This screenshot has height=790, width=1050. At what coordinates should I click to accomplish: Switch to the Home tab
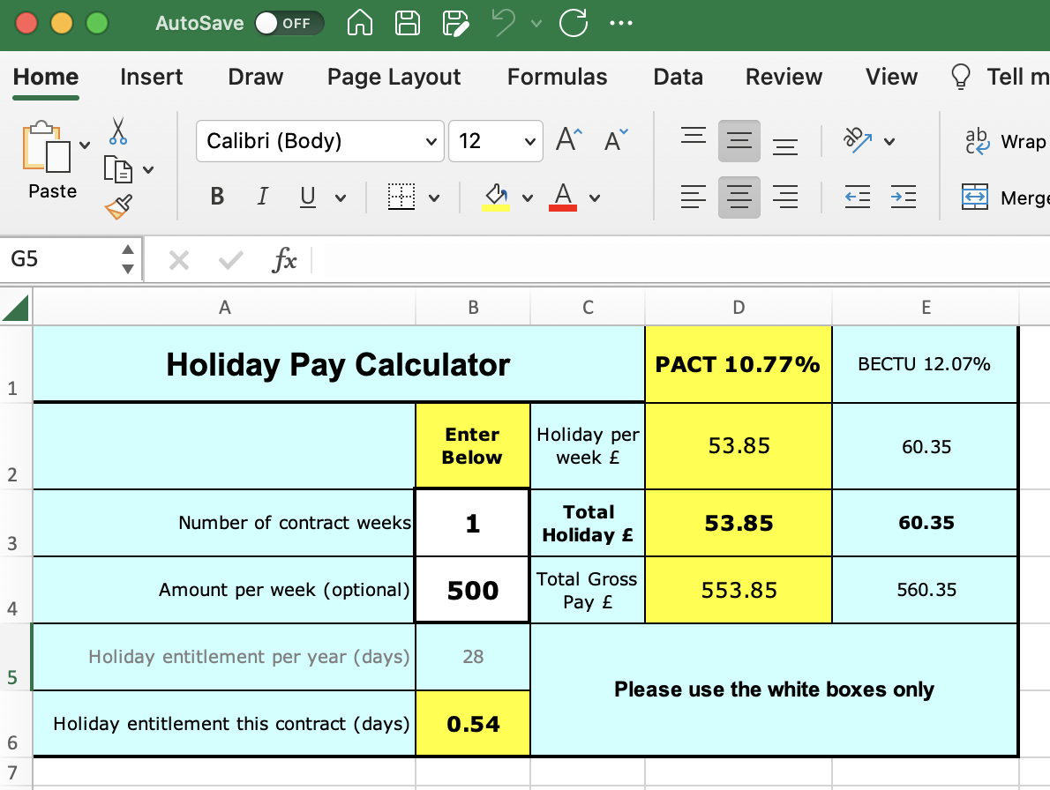coord(46,77)
